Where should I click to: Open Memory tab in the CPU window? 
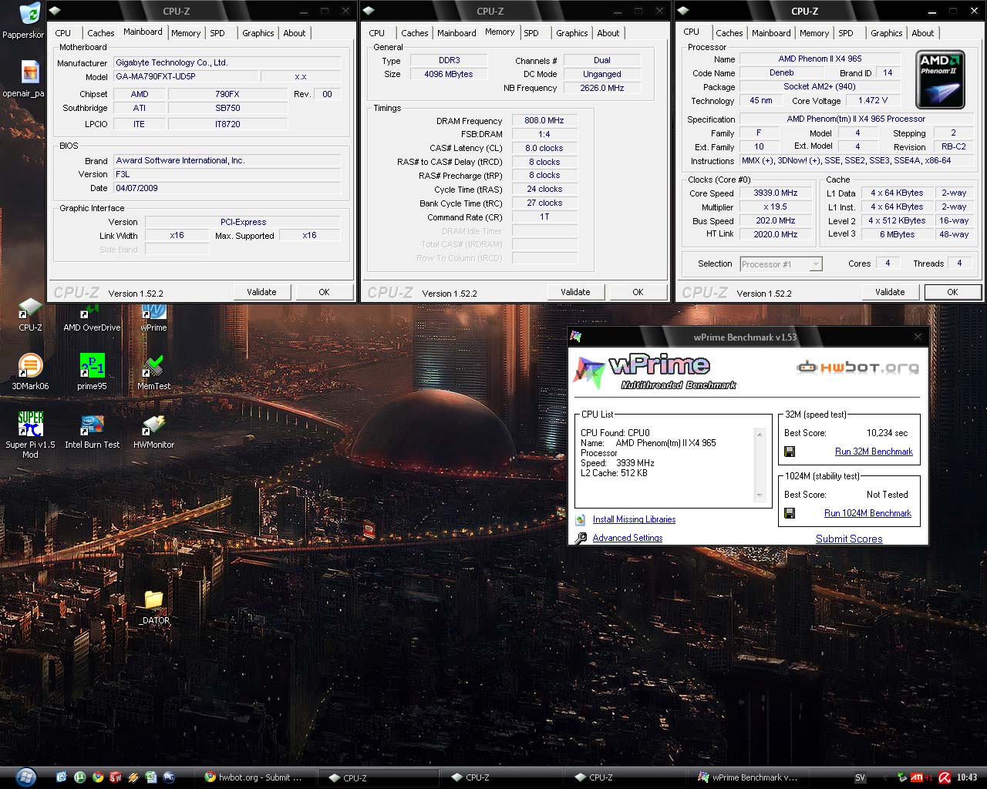click(814, 33)
